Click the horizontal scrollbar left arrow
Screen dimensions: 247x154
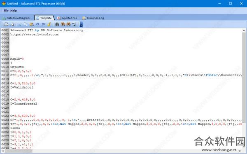click(3, 151)
